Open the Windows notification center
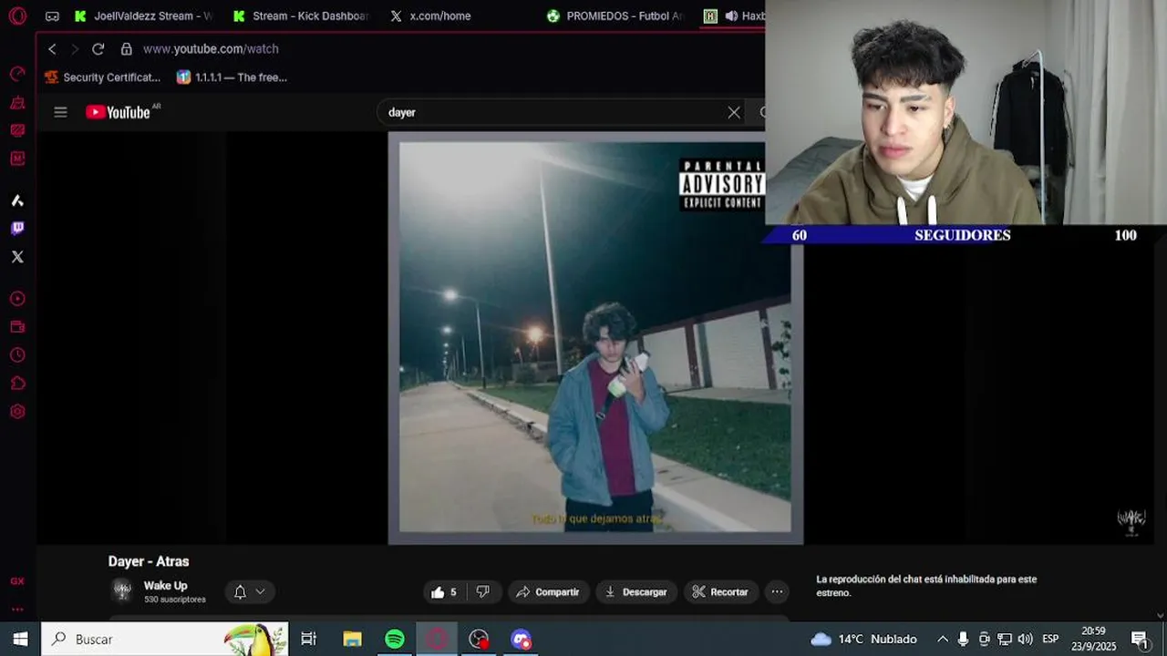This screenshot has height=656, width=1167. [1140, 640]
